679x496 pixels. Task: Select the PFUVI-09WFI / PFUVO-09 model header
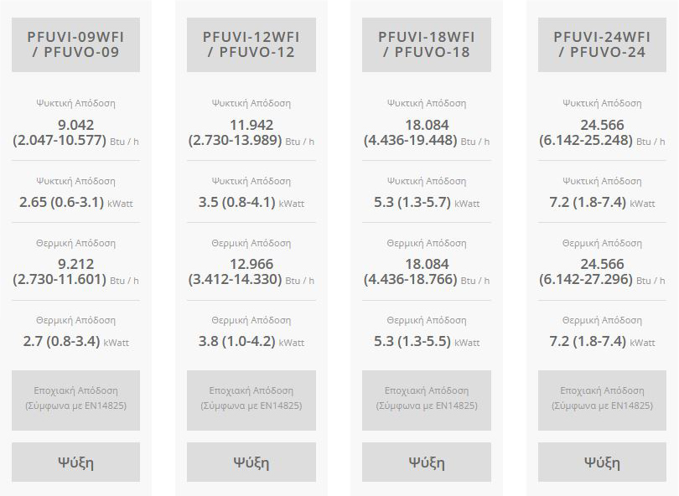click(x=75, y=44)
